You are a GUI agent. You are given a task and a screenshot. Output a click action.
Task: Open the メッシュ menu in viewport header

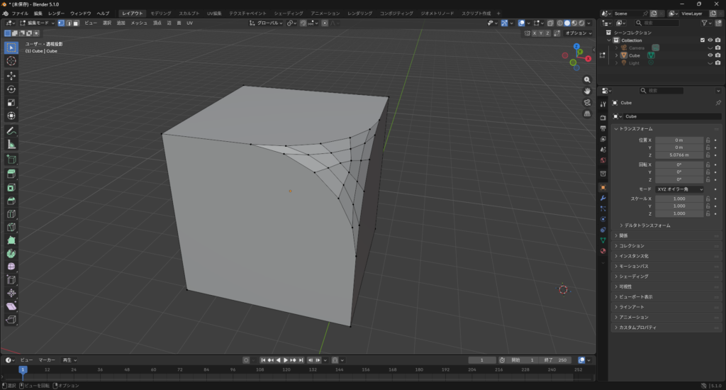pyautogui.click(x=138, y=23)
